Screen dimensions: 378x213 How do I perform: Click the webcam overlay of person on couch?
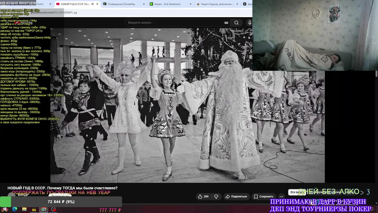315,35
